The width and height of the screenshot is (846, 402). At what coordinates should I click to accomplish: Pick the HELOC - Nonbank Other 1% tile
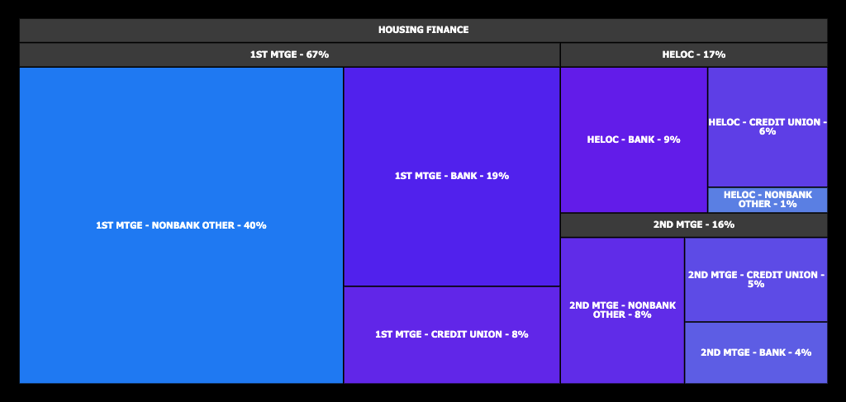pos(768,199)
